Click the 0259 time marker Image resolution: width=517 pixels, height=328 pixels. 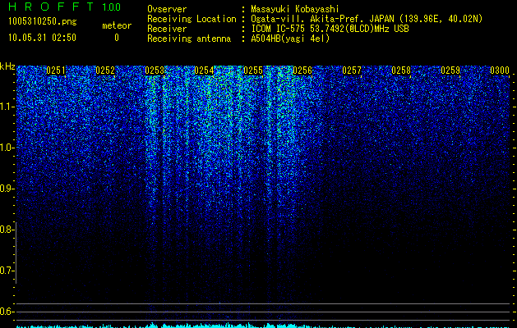pyautogui.click(x=450, y=71)
